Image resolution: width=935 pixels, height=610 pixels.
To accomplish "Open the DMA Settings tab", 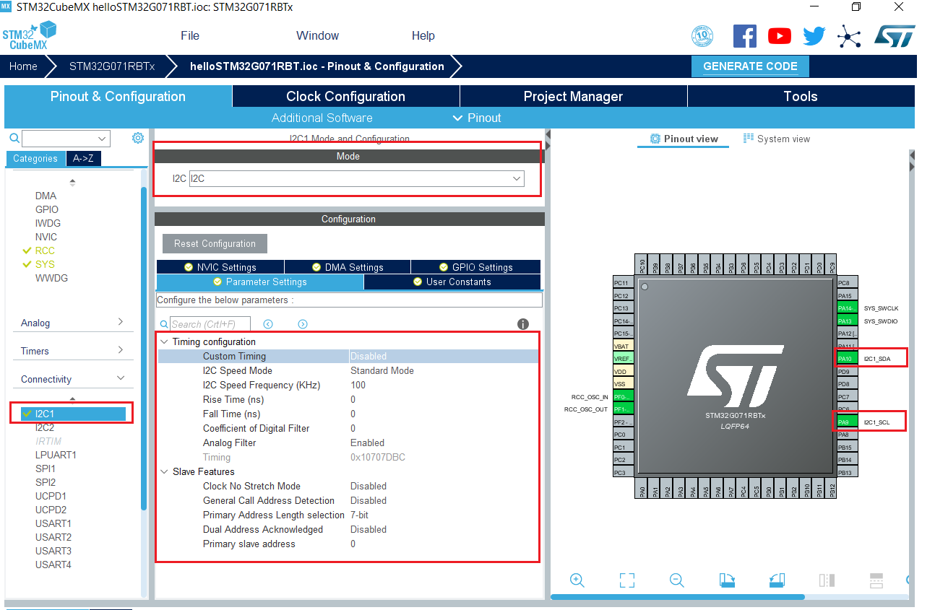I will coord(348,267).
